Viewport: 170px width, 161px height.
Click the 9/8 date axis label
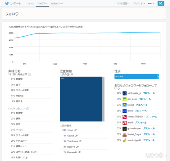(24, 64)
